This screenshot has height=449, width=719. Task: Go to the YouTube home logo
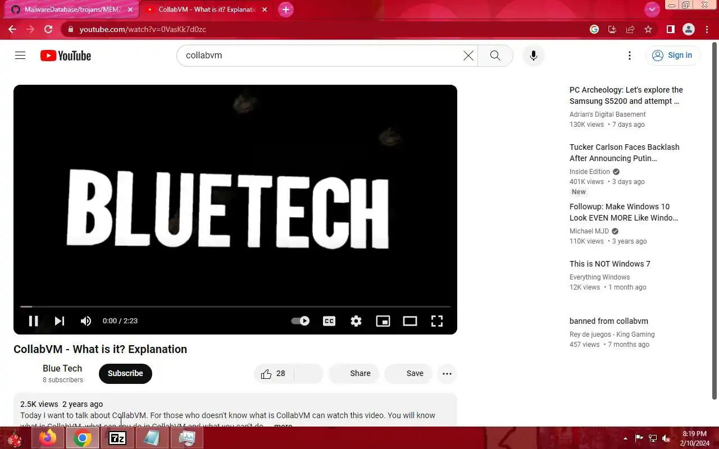66,56
